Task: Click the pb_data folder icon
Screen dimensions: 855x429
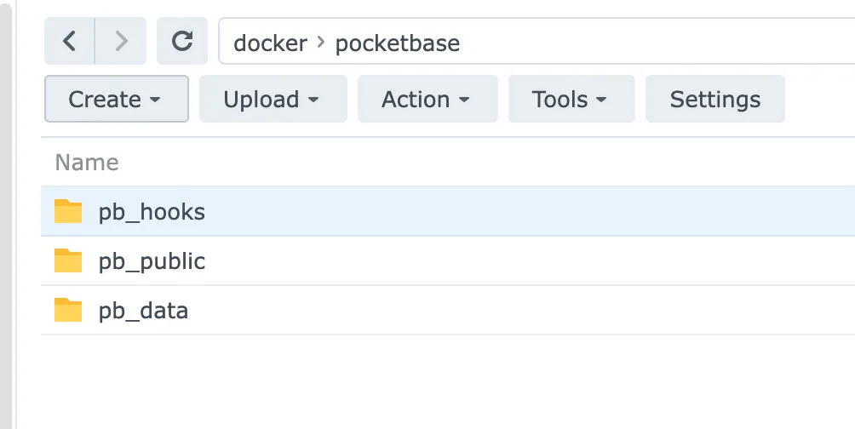Action: pos(68,310)
